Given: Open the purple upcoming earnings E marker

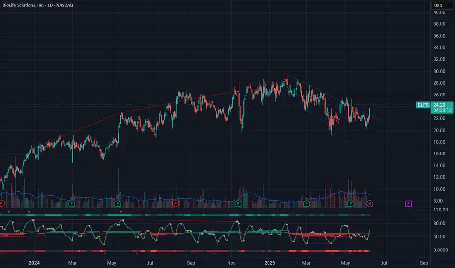Looking at the screenshot, I should (408, 204).
